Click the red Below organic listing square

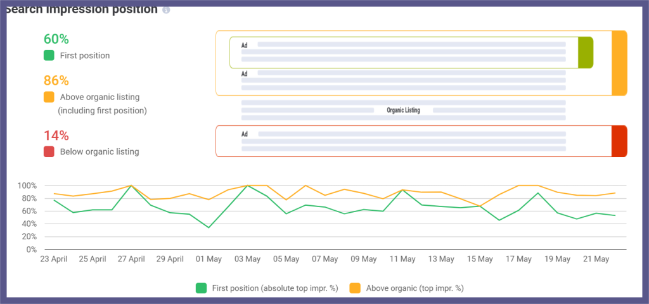(49, 151)
